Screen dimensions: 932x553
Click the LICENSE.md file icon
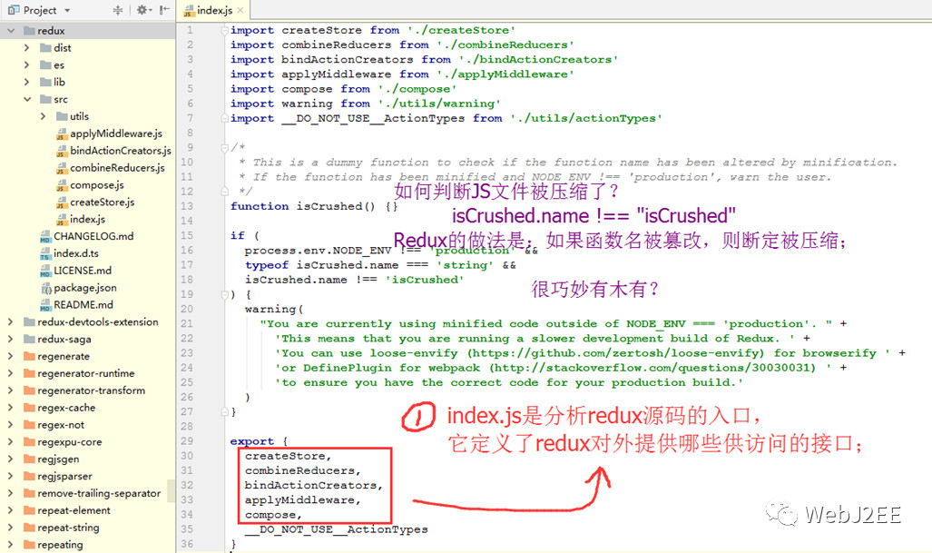click(x=45, y=272)
